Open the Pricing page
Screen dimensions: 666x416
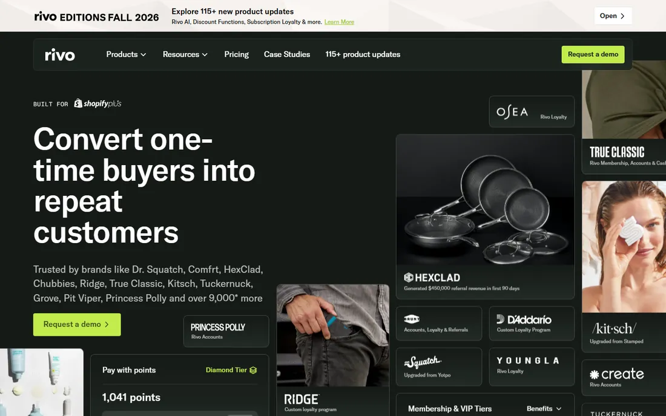click(x=237, y=54)
